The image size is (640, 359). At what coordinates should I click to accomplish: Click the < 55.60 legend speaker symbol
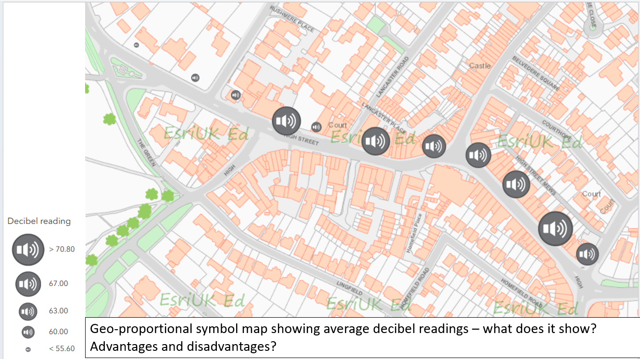[28, 349]
